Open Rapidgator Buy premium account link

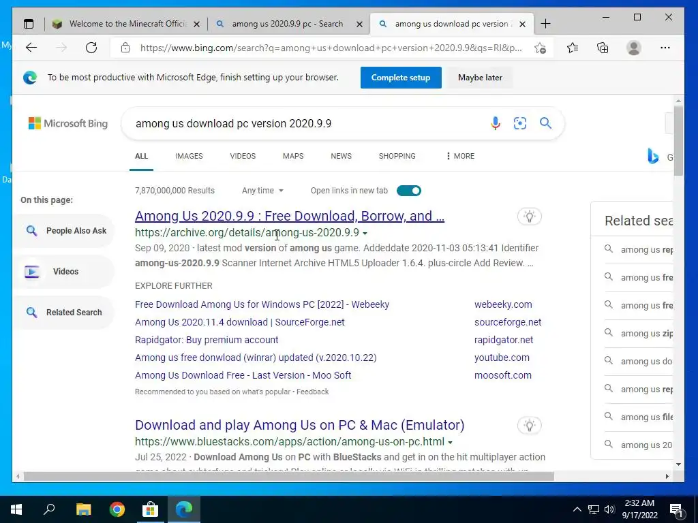click(x=207, y=340)
